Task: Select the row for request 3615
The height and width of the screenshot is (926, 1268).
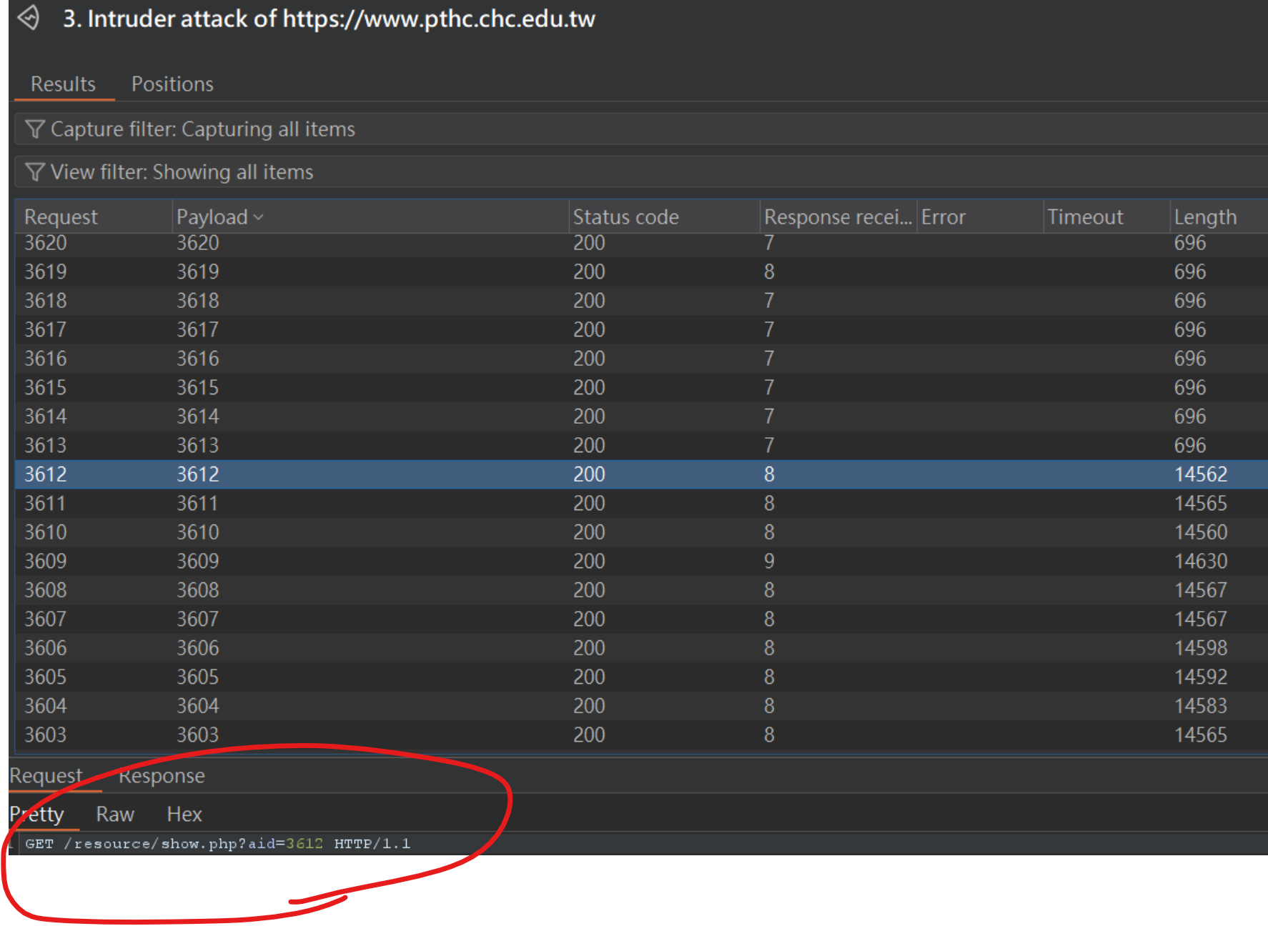Action: [x=641, y=388]
